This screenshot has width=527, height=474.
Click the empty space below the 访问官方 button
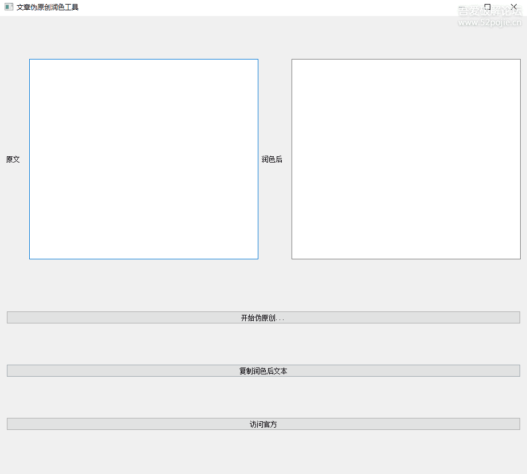point(263,452)
